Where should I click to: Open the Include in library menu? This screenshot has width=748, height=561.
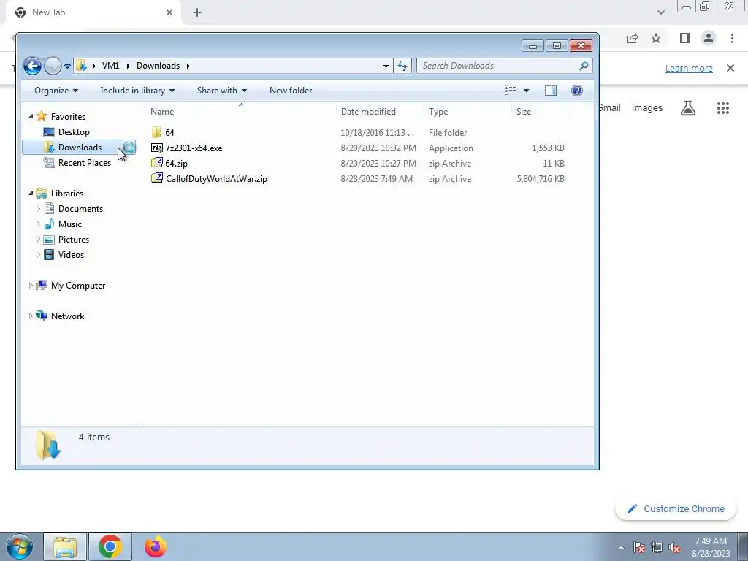(137, 91)
